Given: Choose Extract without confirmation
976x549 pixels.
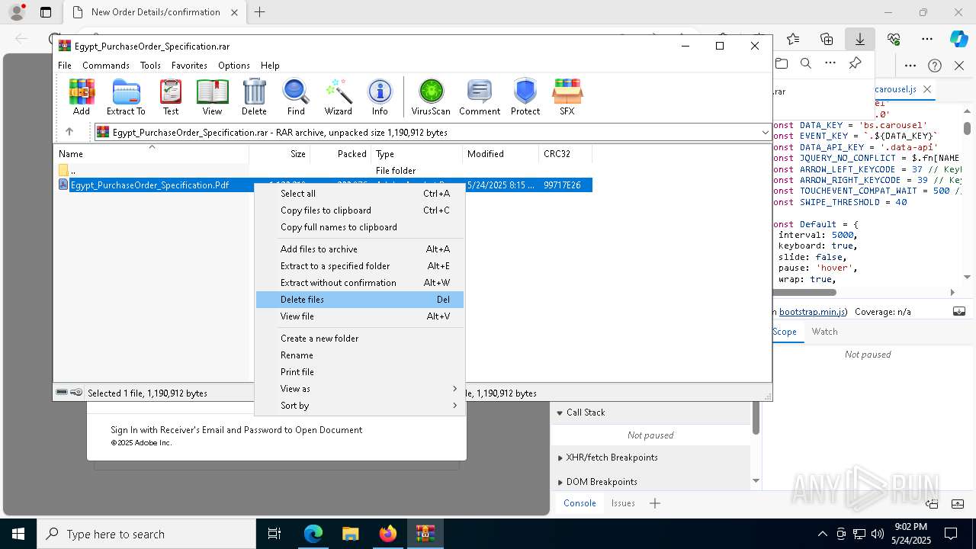Looking at the screenshot, I should 360,283.
